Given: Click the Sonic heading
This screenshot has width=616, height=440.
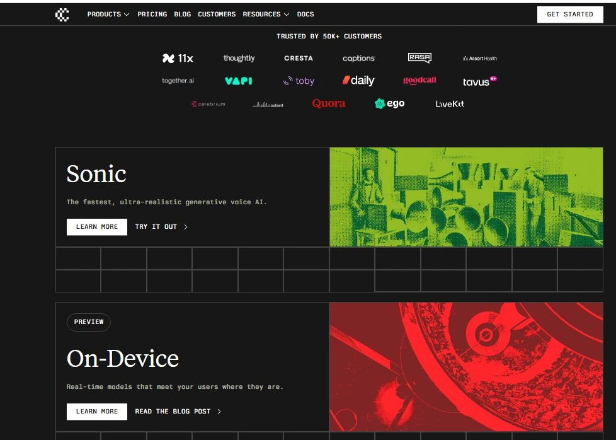Looking at the screenshot, I should click(x=96, y=173).
